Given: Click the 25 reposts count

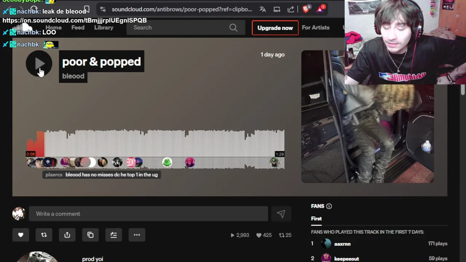Looking at the screenshot, I should pyautogui.click(x=285, y=235).
